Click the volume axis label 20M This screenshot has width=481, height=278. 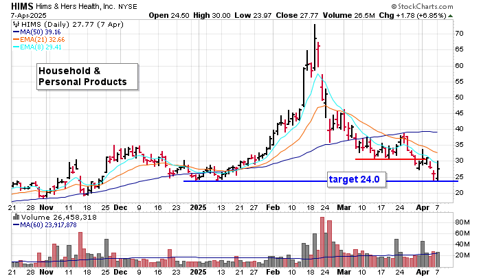(462, 255)
